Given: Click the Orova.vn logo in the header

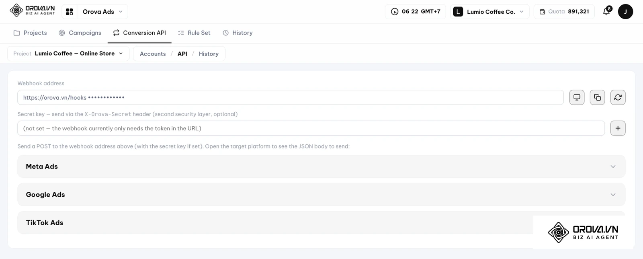Looking at the screenshot, I should 32,11.
